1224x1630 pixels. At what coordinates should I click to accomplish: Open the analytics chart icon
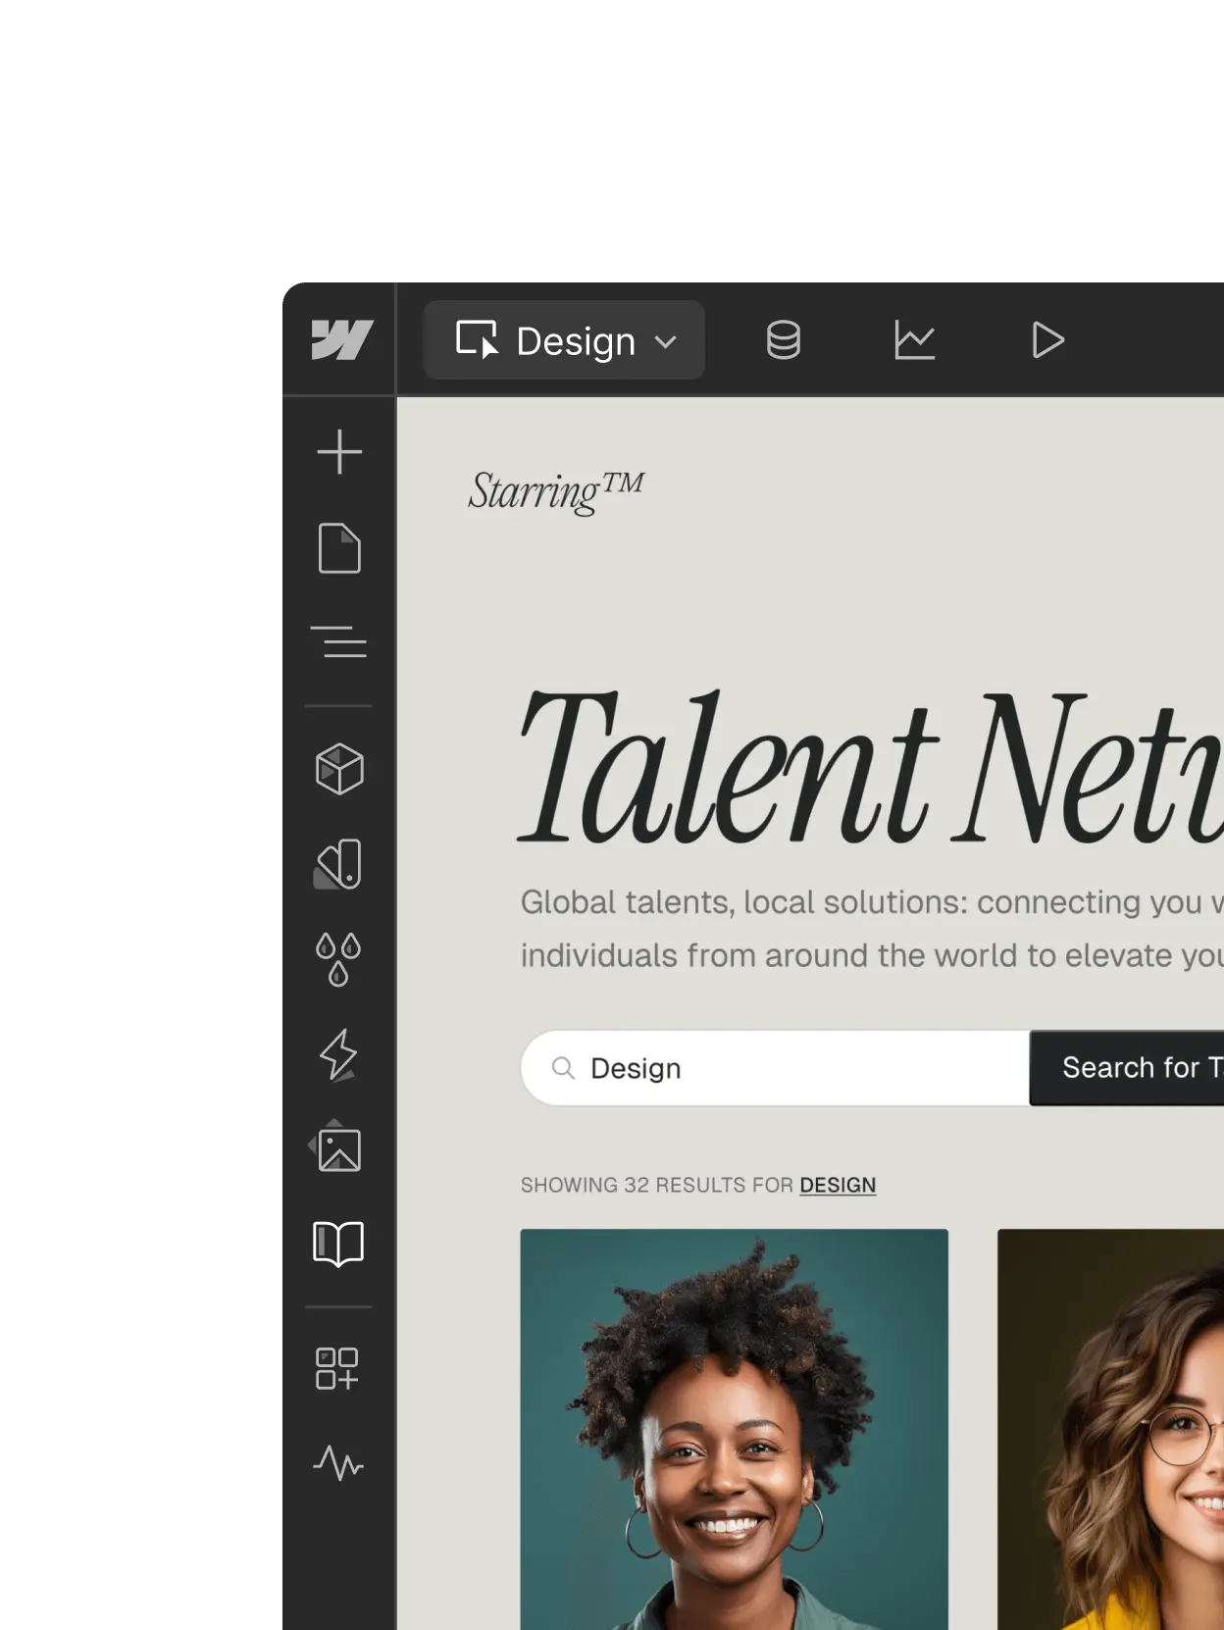(914, 340)
